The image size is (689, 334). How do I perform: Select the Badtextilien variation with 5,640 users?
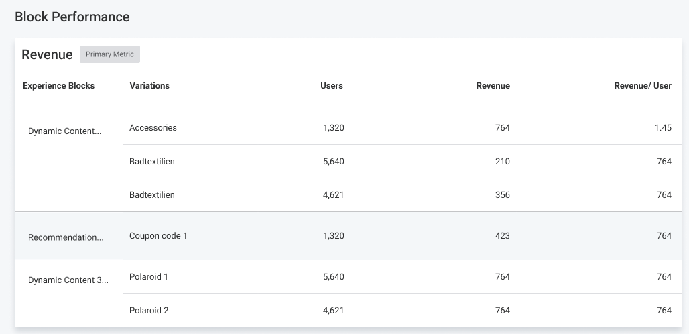pos(152,161)
